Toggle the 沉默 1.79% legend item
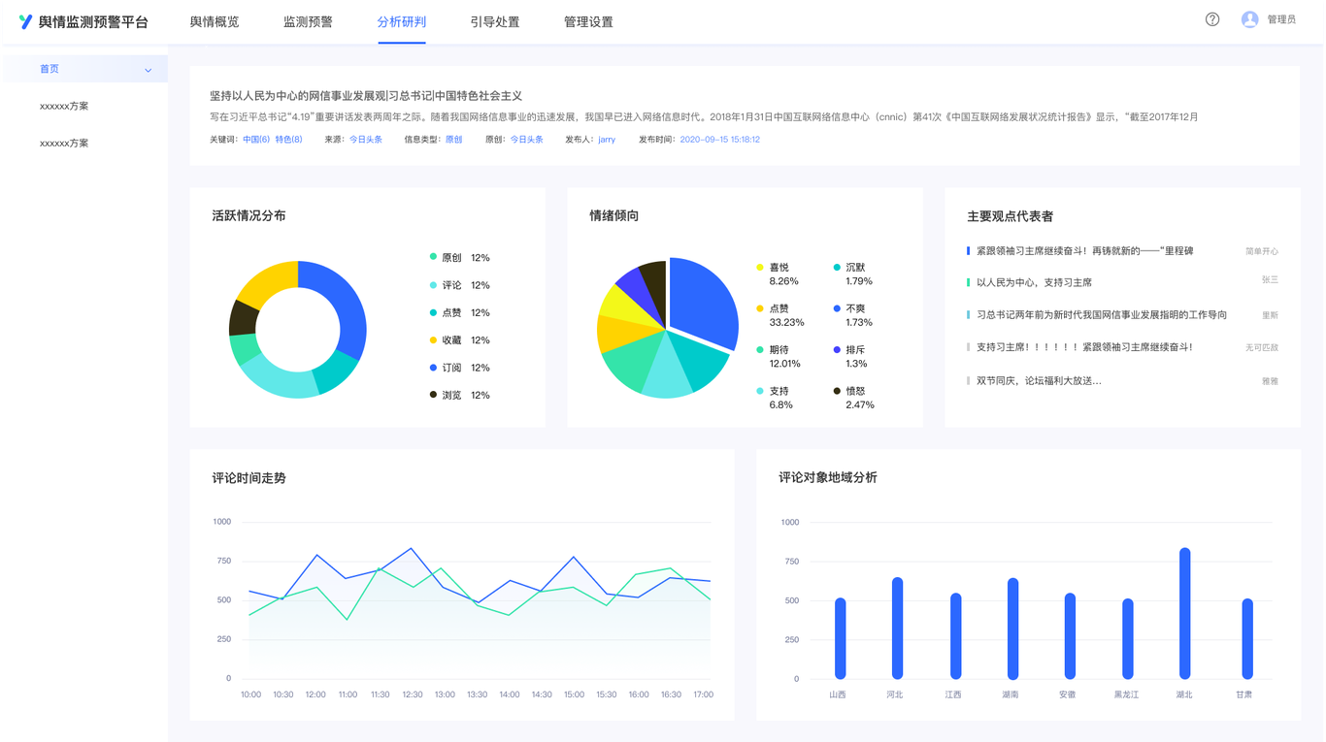 (853, 274)
